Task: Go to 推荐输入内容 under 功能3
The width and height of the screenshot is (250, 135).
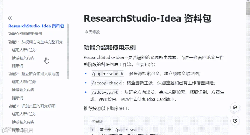Action: coord(23,122)
